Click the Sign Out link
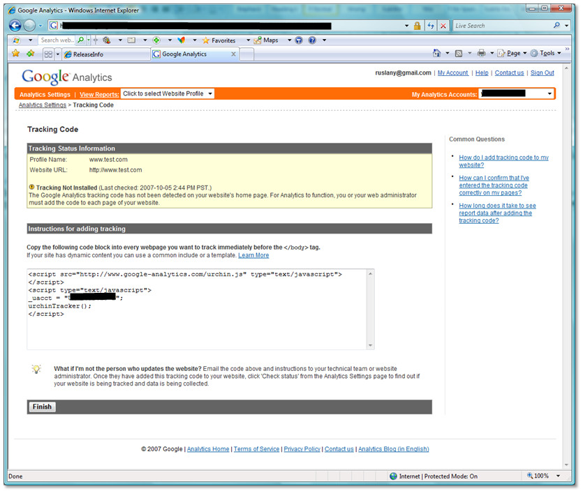This screenshot has width=583, height=493. point(542,73)
